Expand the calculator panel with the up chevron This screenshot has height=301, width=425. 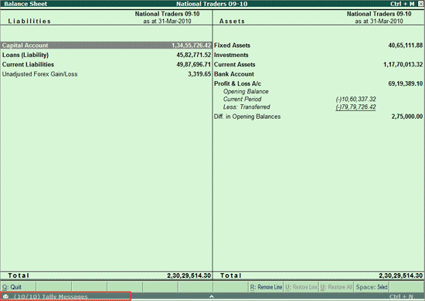[212, 296]
